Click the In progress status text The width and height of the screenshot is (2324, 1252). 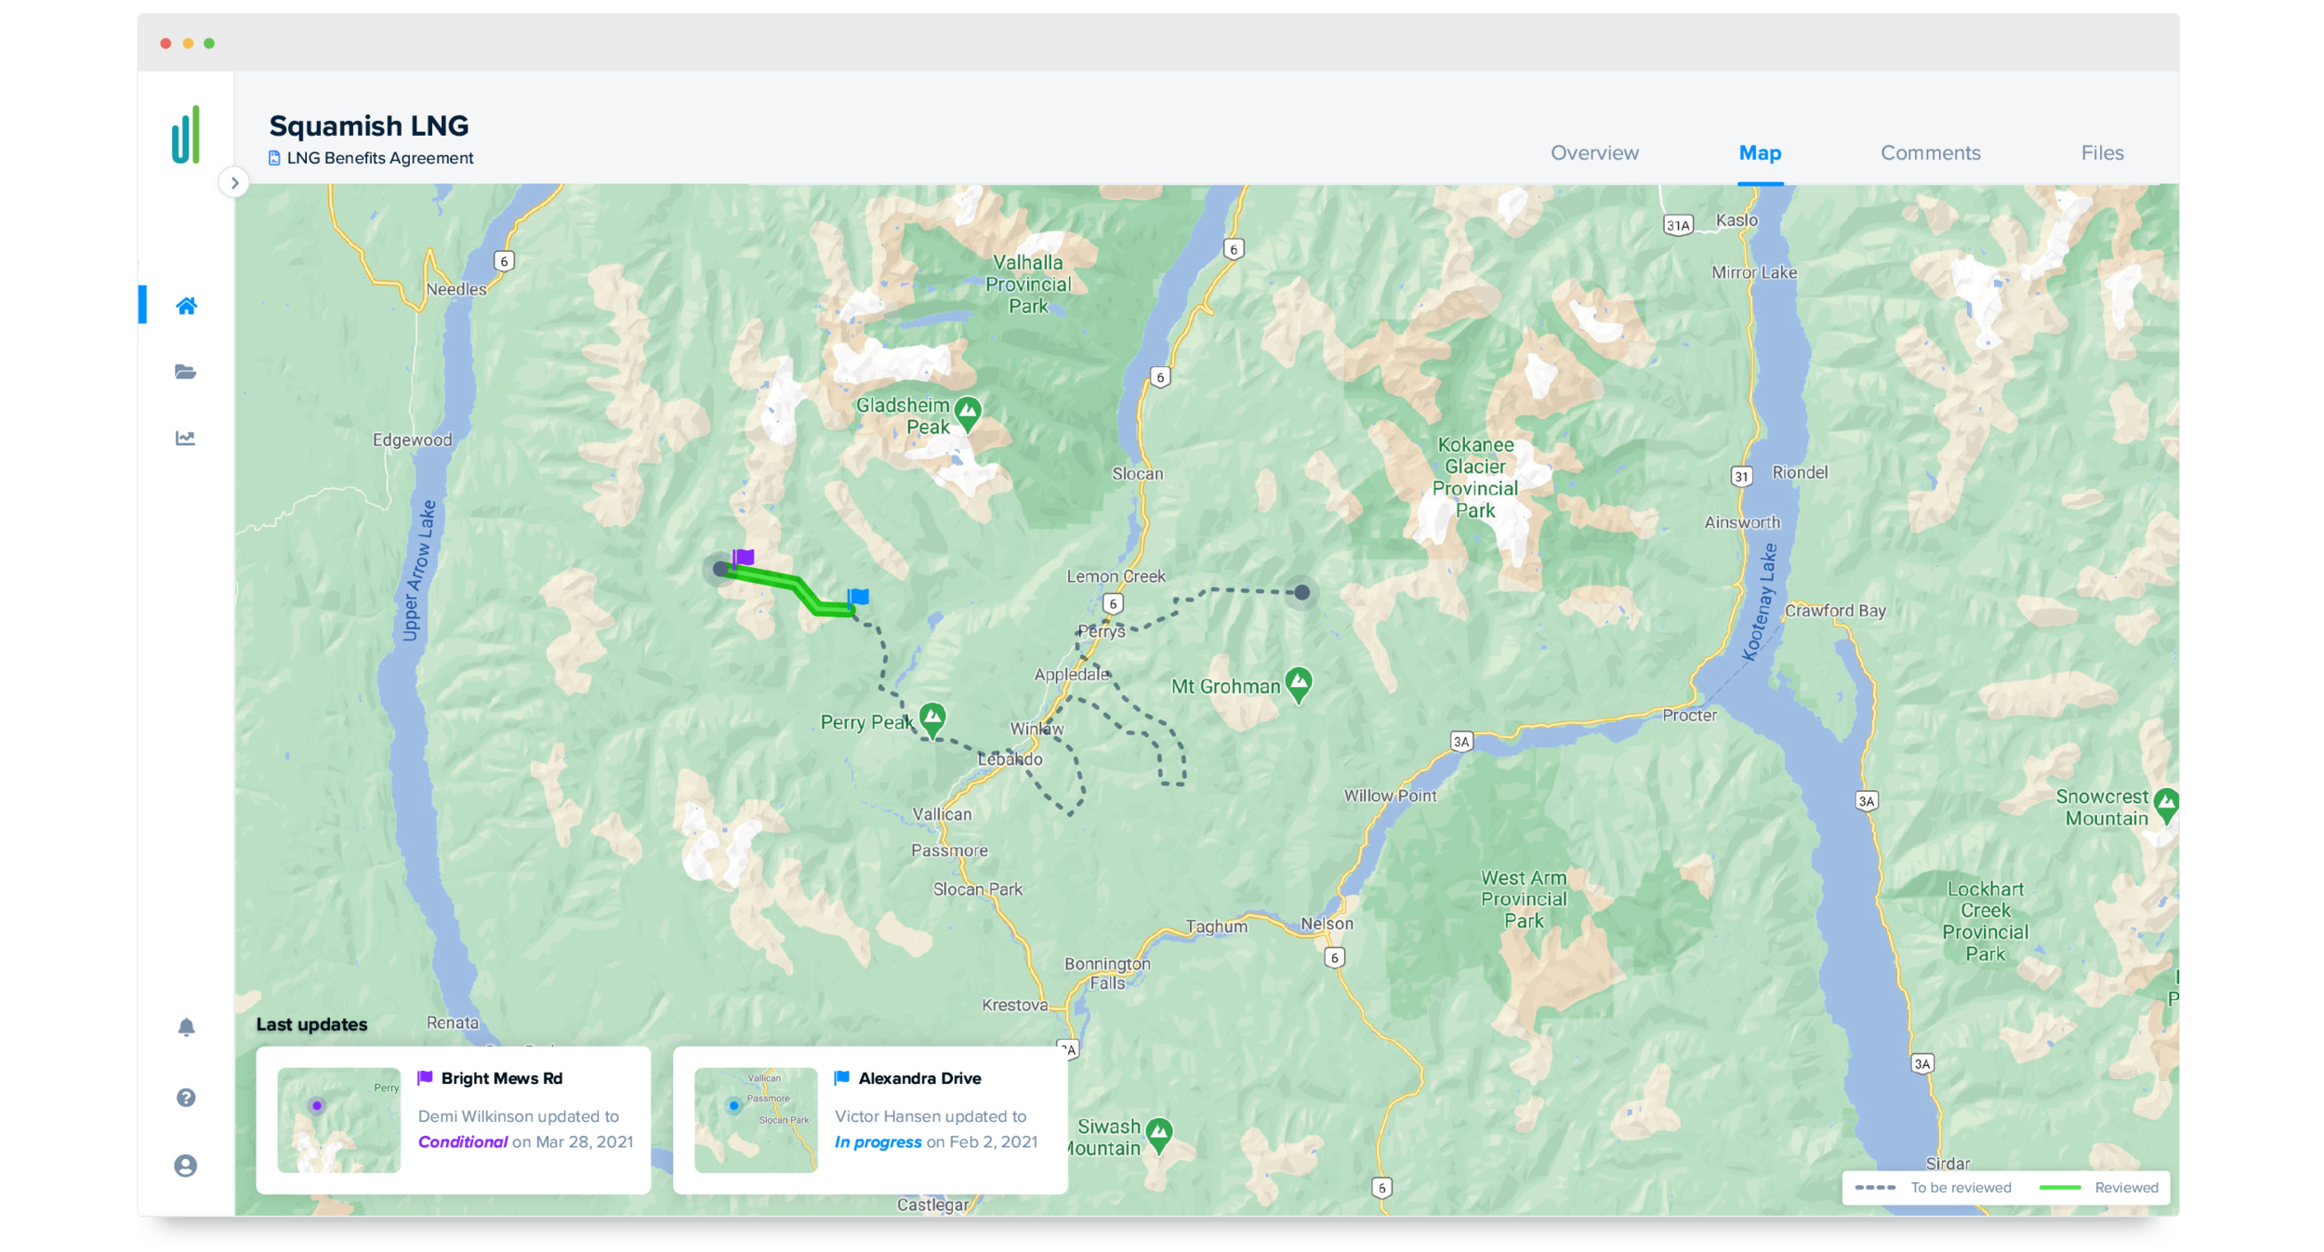tap(878, 1141)
